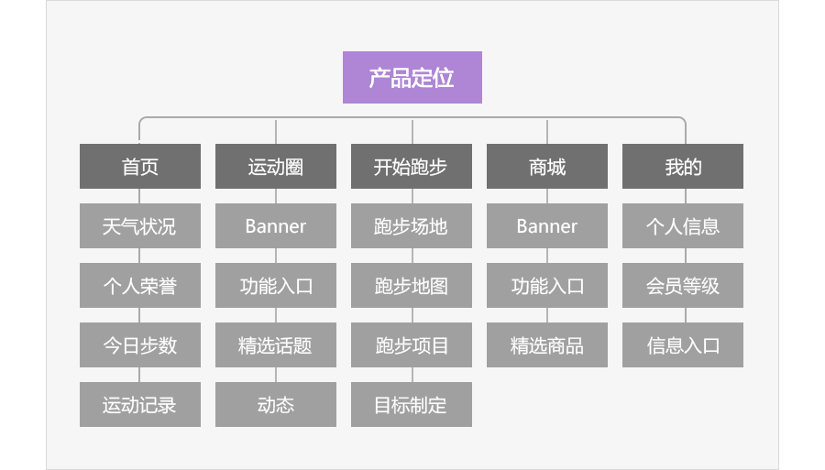Click 功能入口 under 商城

coord(547,286)
